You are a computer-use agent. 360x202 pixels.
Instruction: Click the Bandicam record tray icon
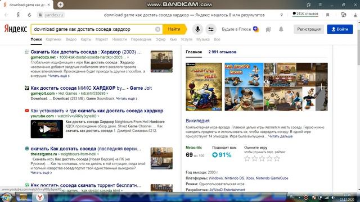[x=306, y=198]
